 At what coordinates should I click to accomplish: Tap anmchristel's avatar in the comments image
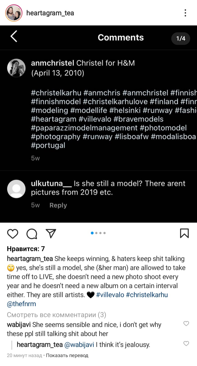pyautogui.click(x=16, y=68)
